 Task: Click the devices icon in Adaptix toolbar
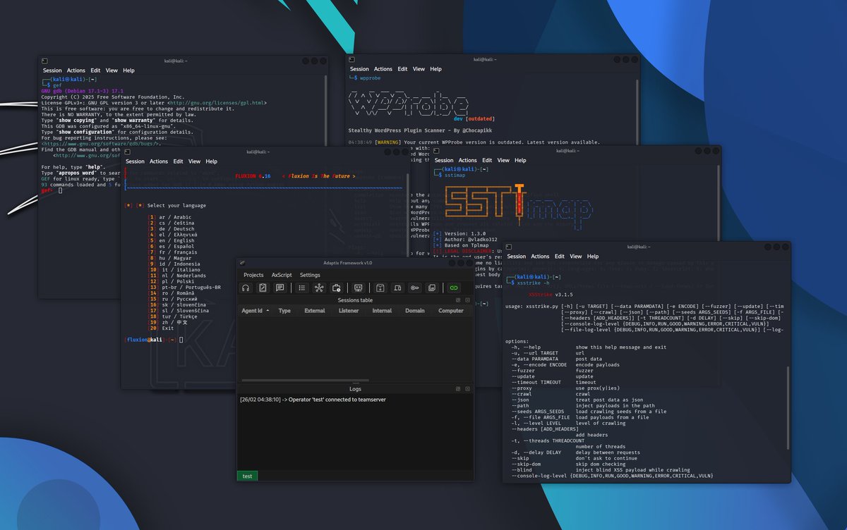pos(397,288)
